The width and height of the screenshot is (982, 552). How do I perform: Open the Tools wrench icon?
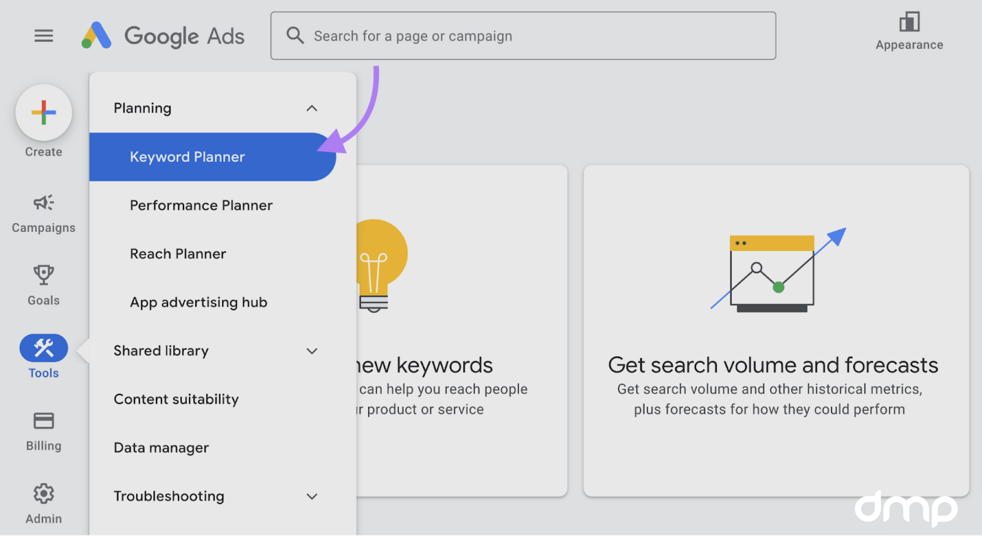pos(43,348)
